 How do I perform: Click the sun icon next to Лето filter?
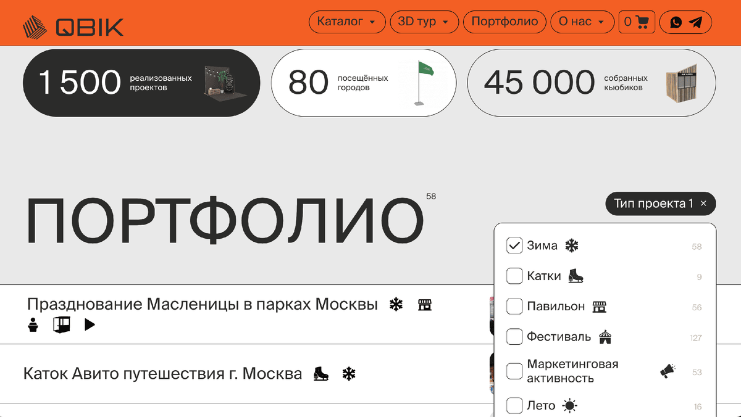[x=572, y=405]
